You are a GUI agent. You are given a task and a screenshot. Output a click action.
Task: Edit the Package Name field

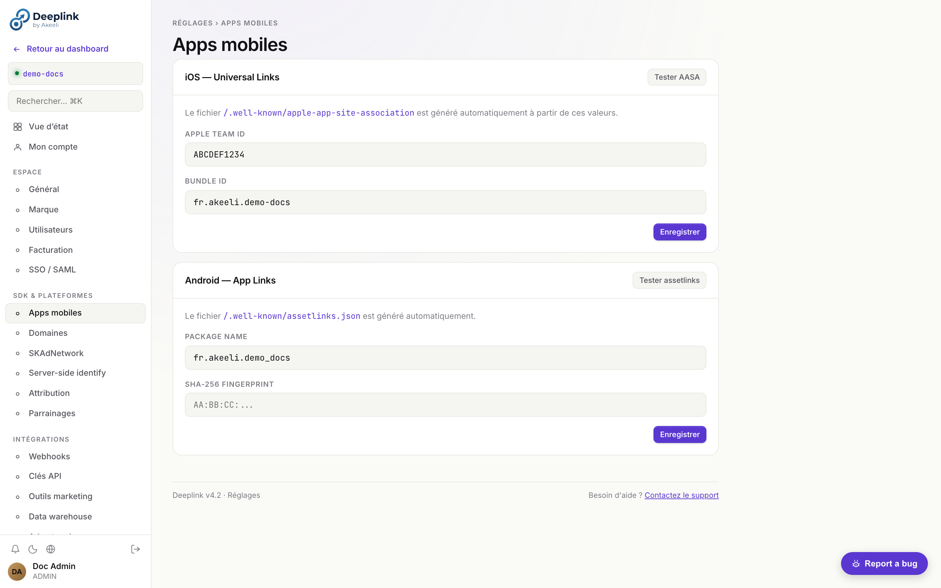click(x=445, y=358)
